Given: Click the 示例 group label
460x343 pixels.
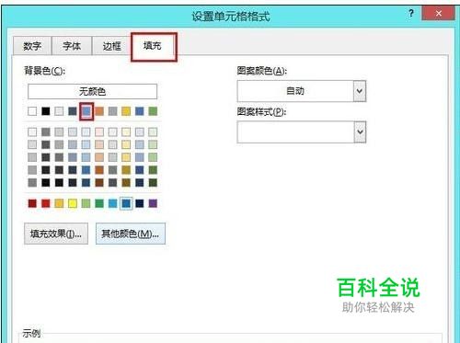Looking at the screenshot, I should click(x=31, y=333).
